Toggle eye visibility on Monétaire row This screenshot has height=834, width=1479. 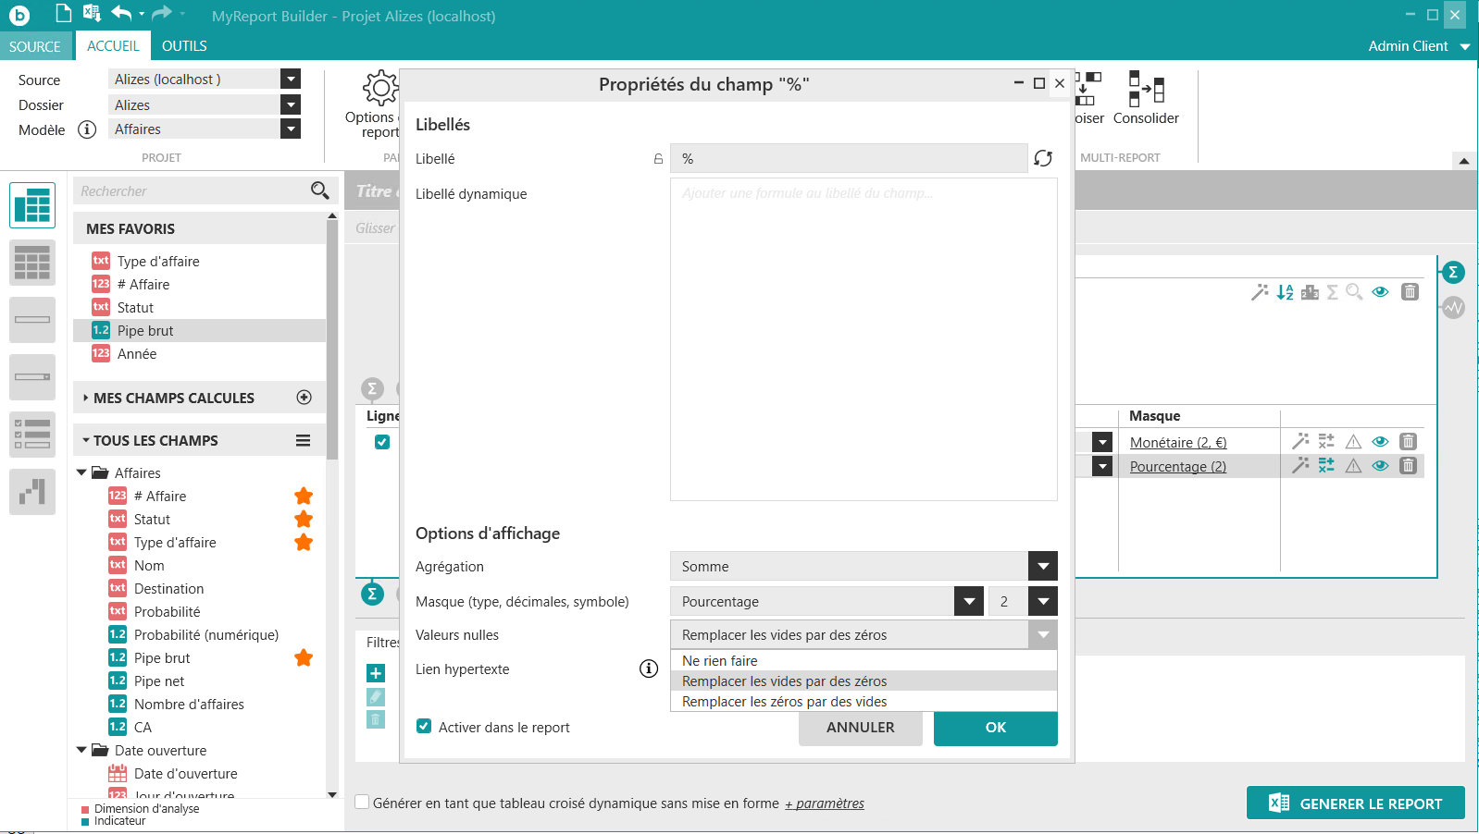click(1380, 442)
